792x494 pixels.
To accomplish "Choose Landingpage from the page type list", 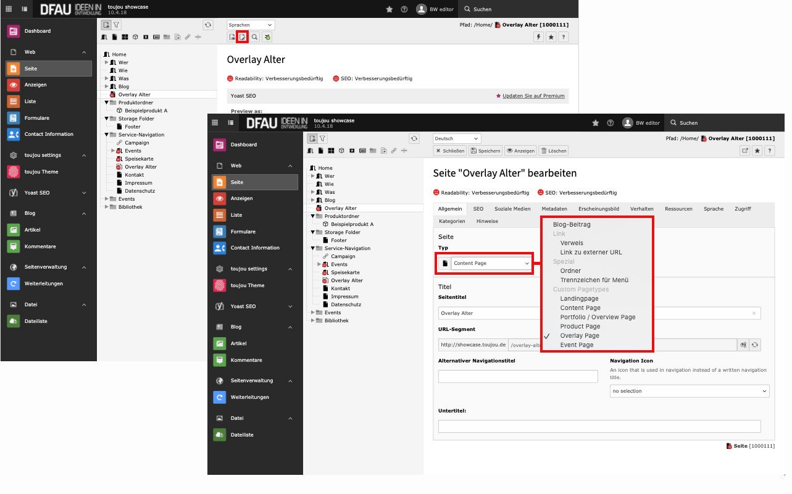I will [x=579, y=299].
